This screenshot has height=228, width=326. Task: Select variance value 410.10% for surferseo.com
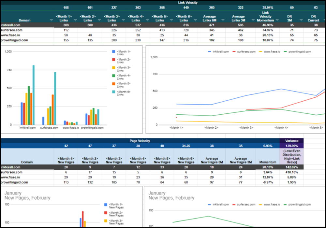291,172
